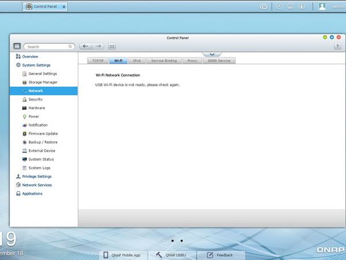
Task: Open the QNAP Mobile App button
Action: click(123, 255)
